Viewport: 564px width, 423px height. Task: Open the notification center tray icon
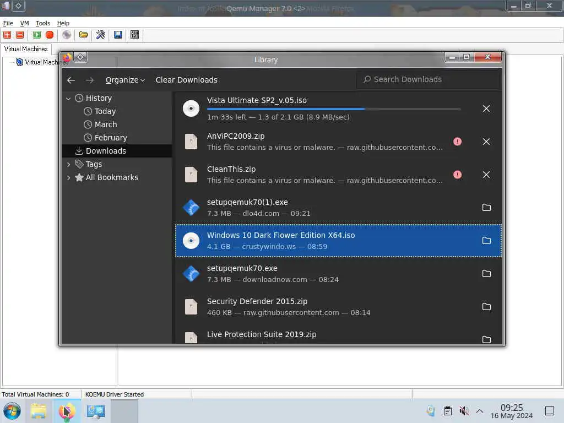[x=549, y=411]
